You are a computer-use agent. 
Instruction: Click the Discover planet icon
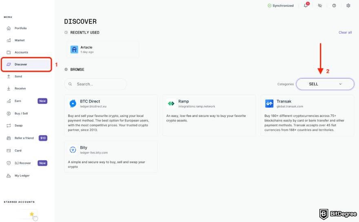click(9, 64)
